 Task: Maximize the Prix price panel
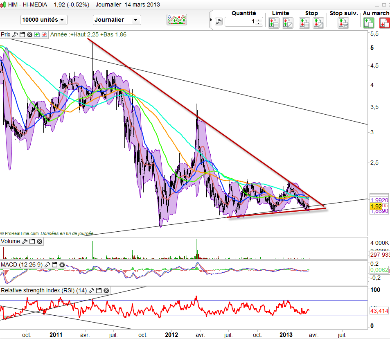coord(23,35)
